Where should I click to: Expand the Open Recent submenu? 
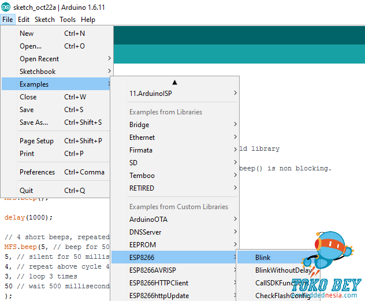pyautogui.click(x=56, y=59)
